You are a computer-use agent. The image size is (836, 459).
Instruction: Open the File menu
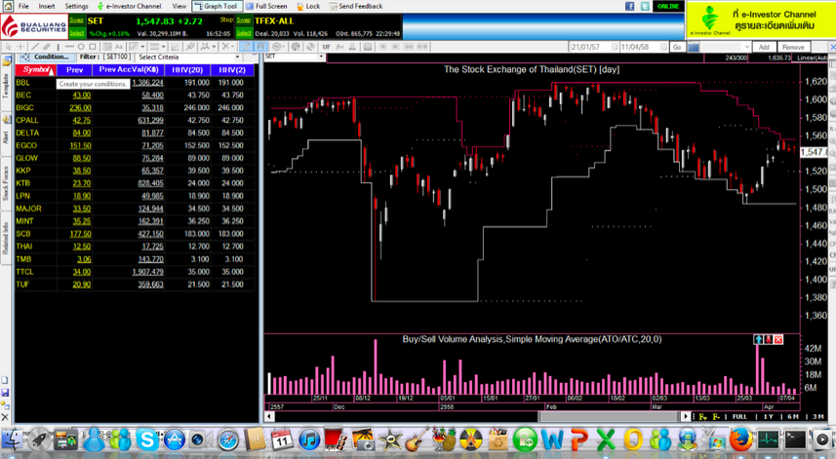24,7
